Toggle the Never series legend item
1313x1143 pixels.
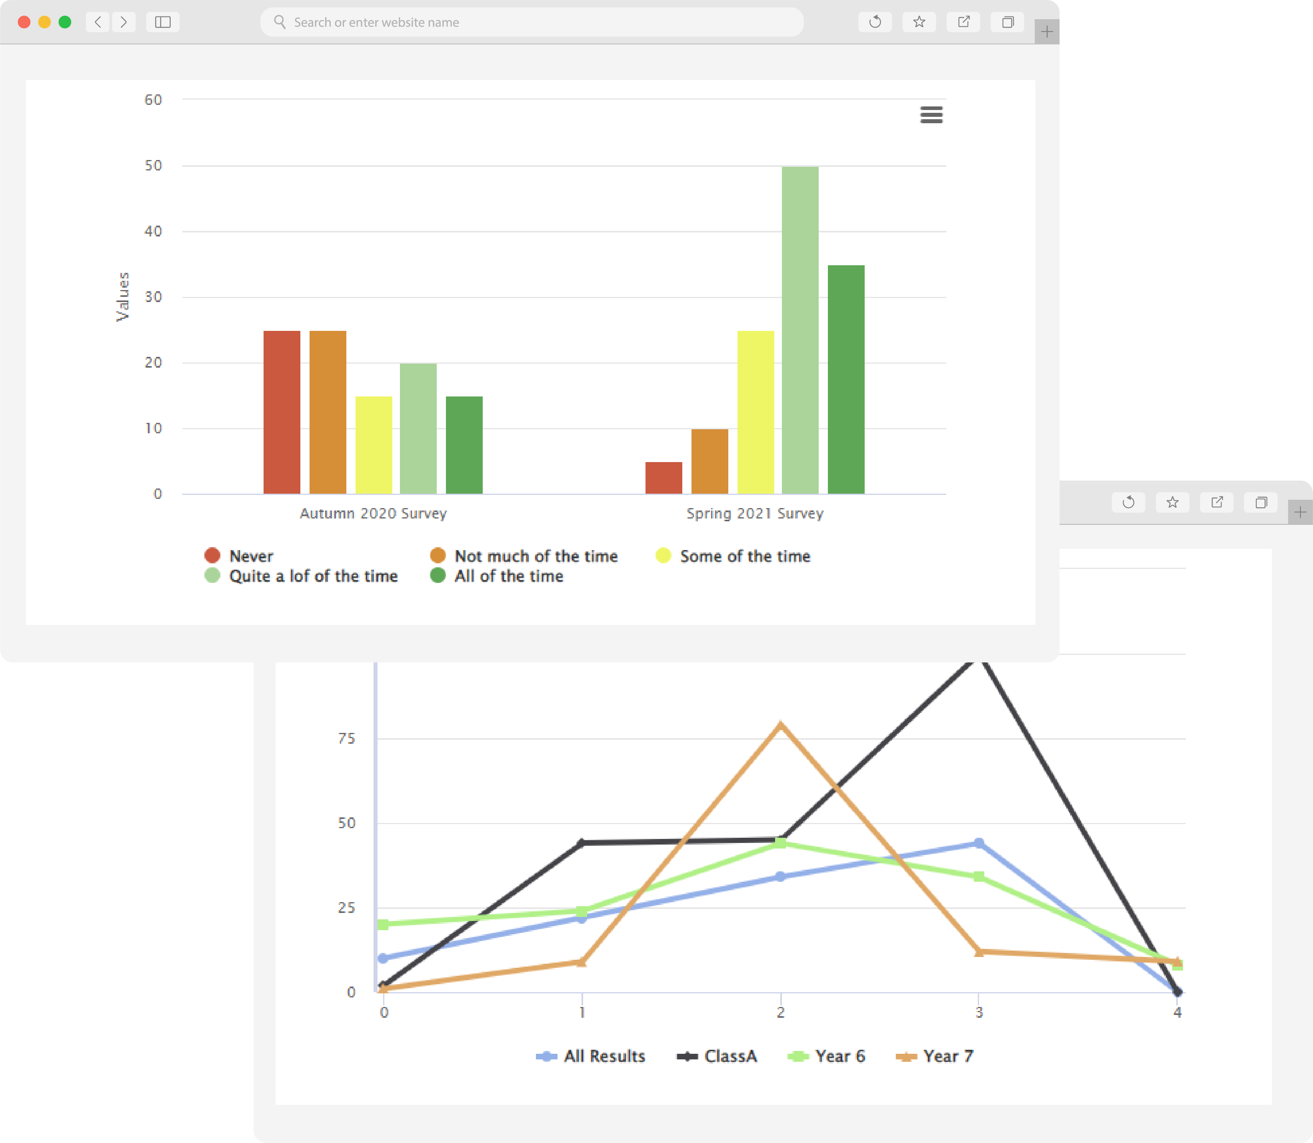tap(251, 556)
